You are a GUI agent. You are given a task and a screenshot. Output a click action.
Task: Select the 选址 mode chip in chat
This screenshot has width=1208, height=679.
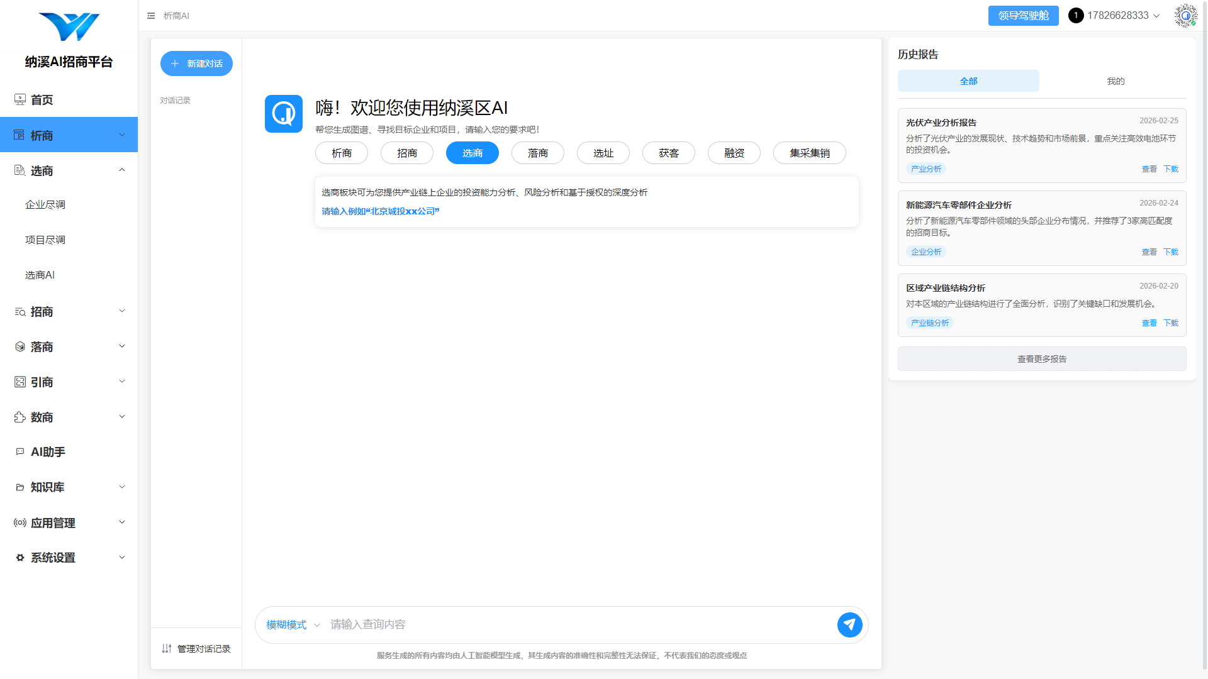point(603,153)
